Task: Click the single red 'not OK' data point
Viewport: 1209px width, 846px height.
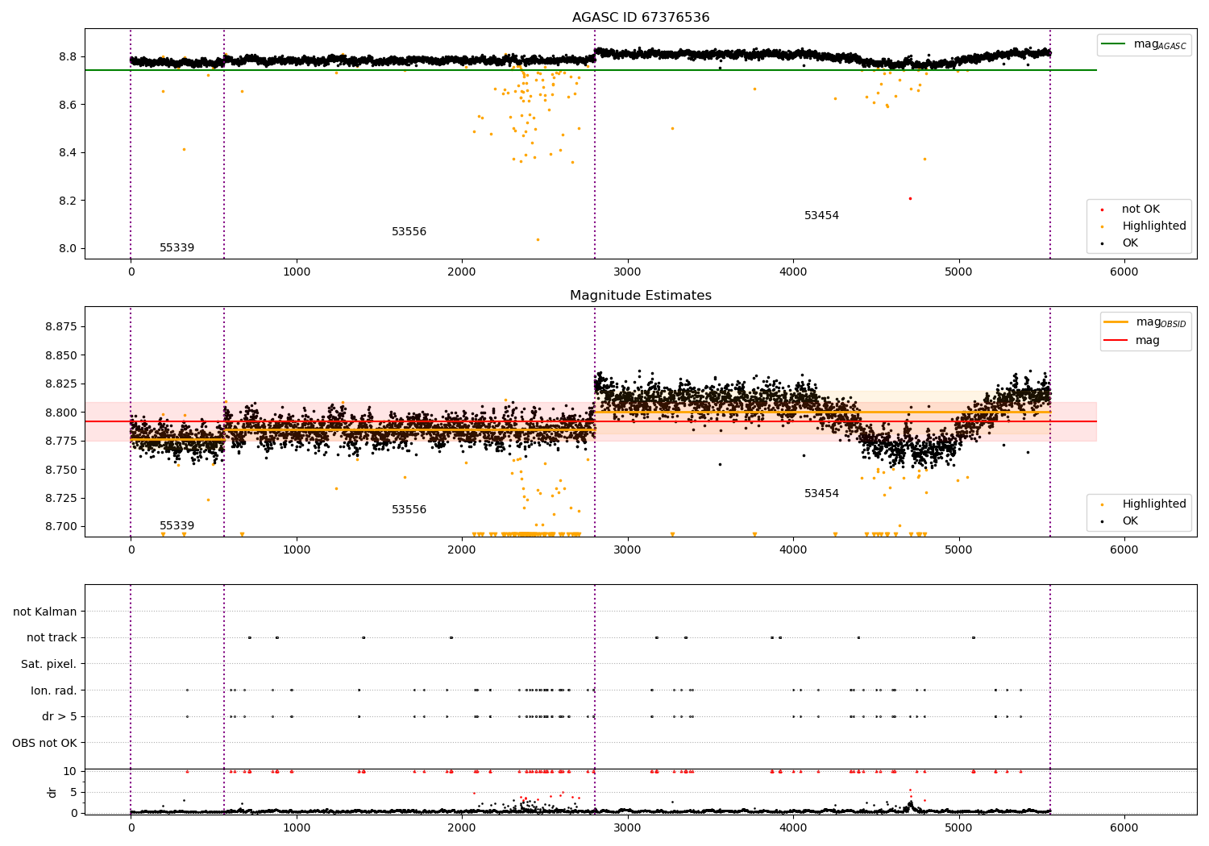Action: coord(910,198)
